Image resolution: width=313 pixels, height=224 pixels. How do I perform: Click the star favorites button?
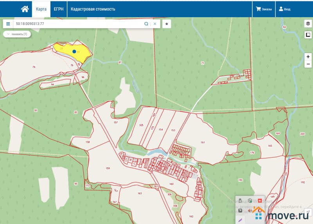pos(167,24)
